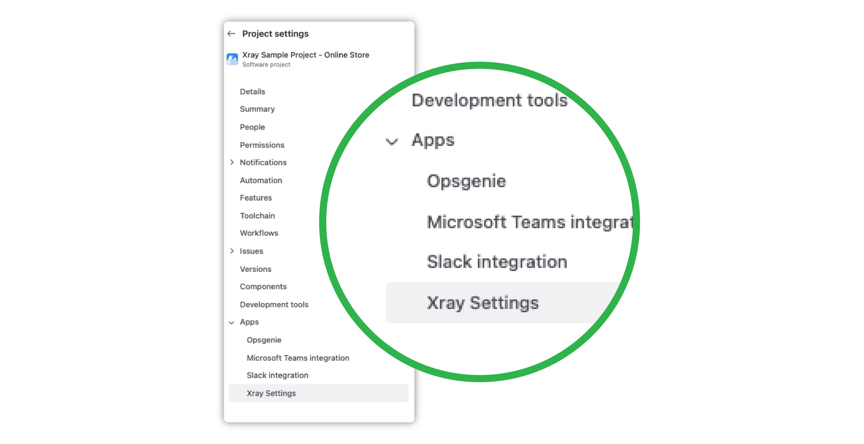This screenshot has width=864, height=444.
Task: Open the Opsgenie app settings
Action: click(264, 340)
